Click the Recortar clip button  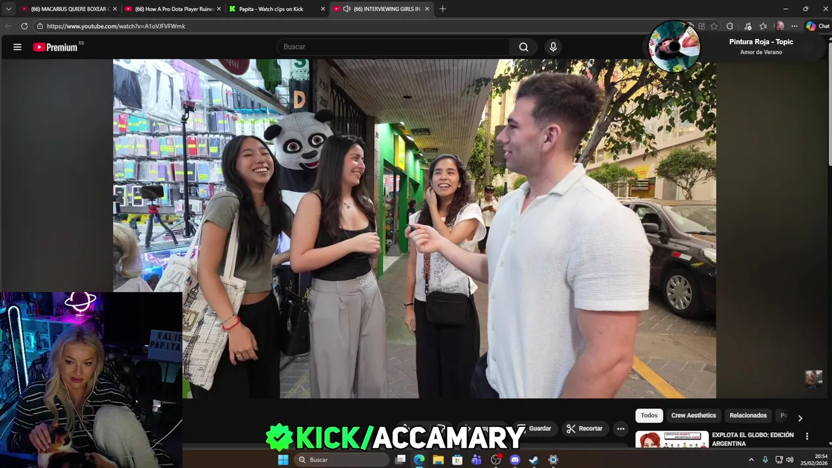click(x=584, y=428)
